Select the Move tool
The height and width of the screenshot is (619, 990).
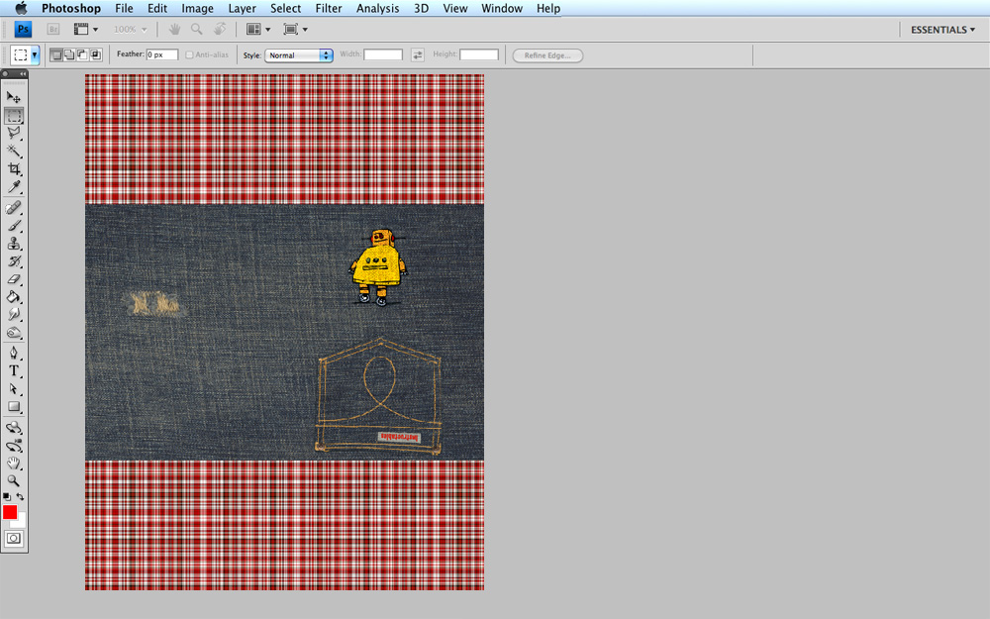coord(14,97)
